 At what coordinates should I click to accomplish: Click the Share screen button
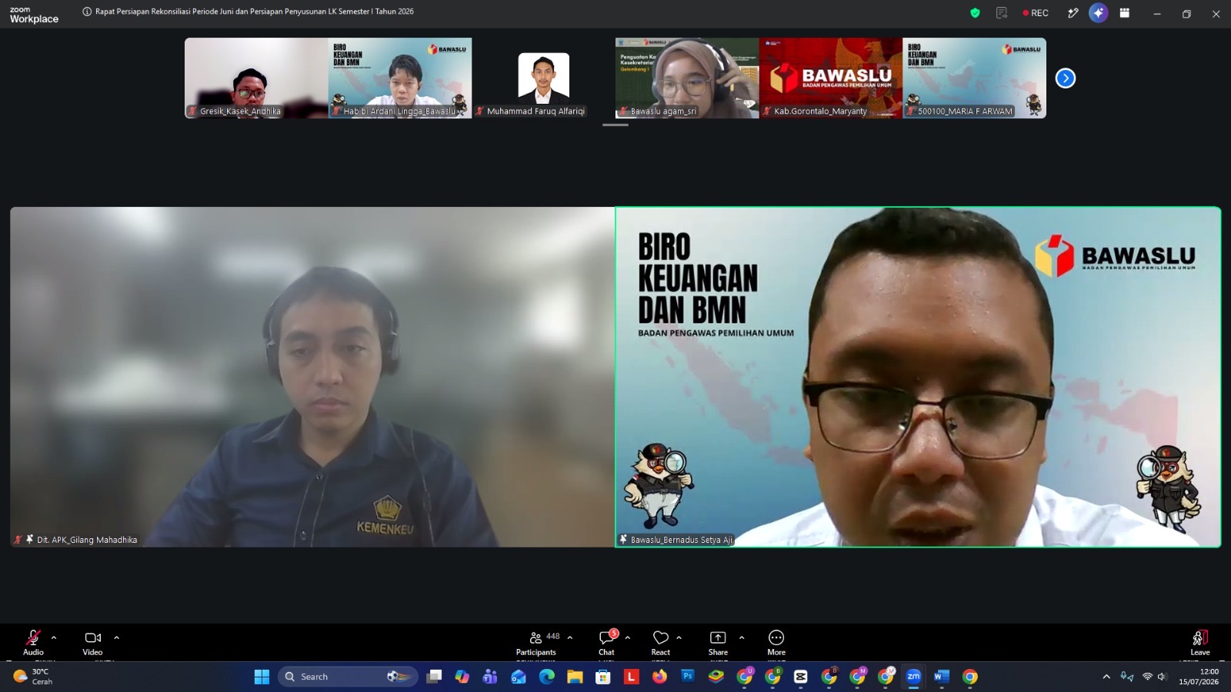pos(718,642)
